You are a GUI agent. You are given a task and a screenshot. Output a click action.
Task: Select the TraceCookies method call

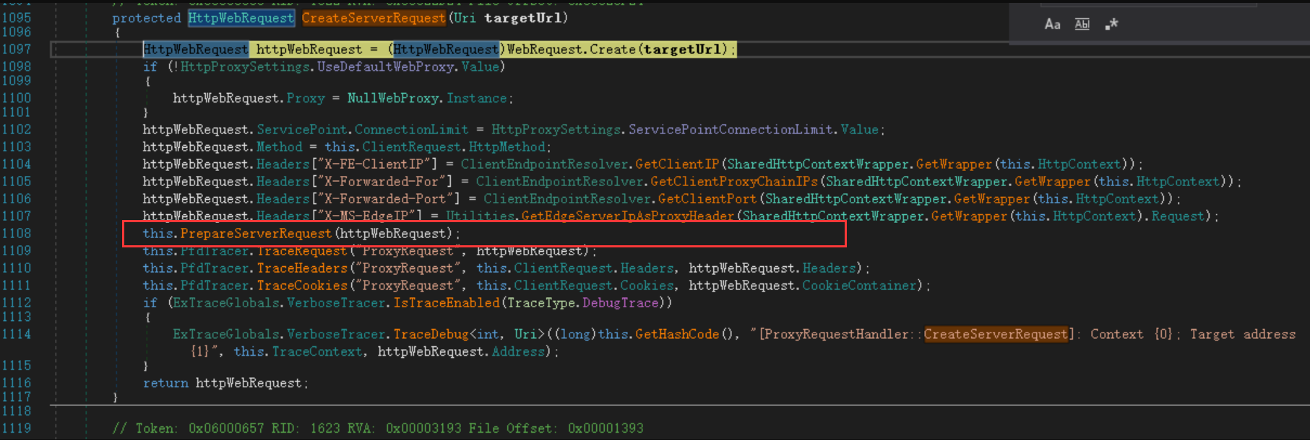[x=302, y=286]
